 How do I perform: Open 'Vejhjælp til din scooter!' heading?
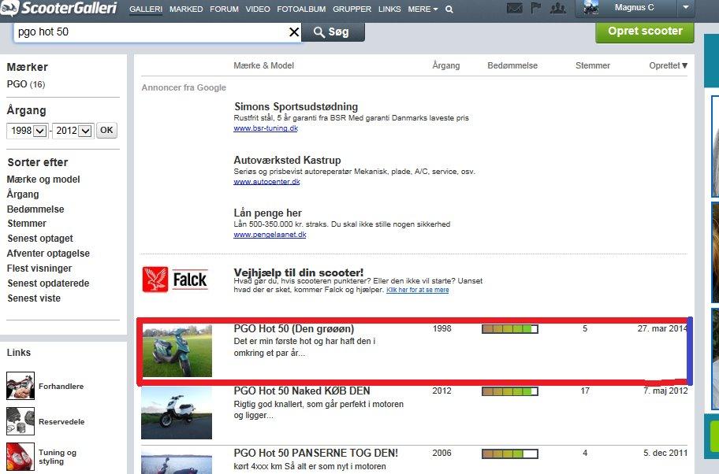pyautogui.click(x=299, y=272)
